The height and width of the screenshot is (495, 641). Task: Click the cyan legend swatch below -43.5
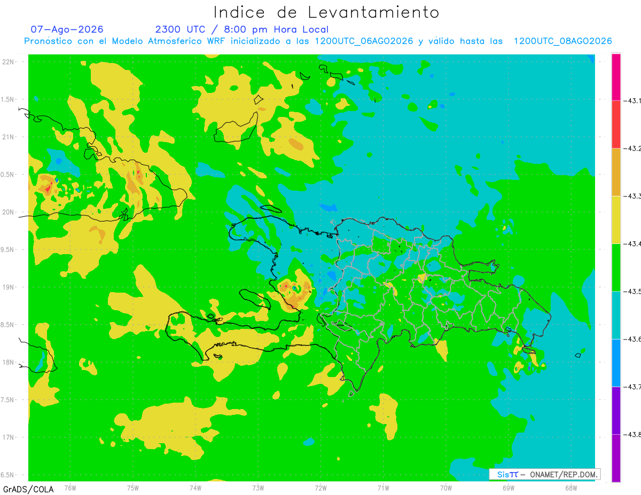(616, 315)
